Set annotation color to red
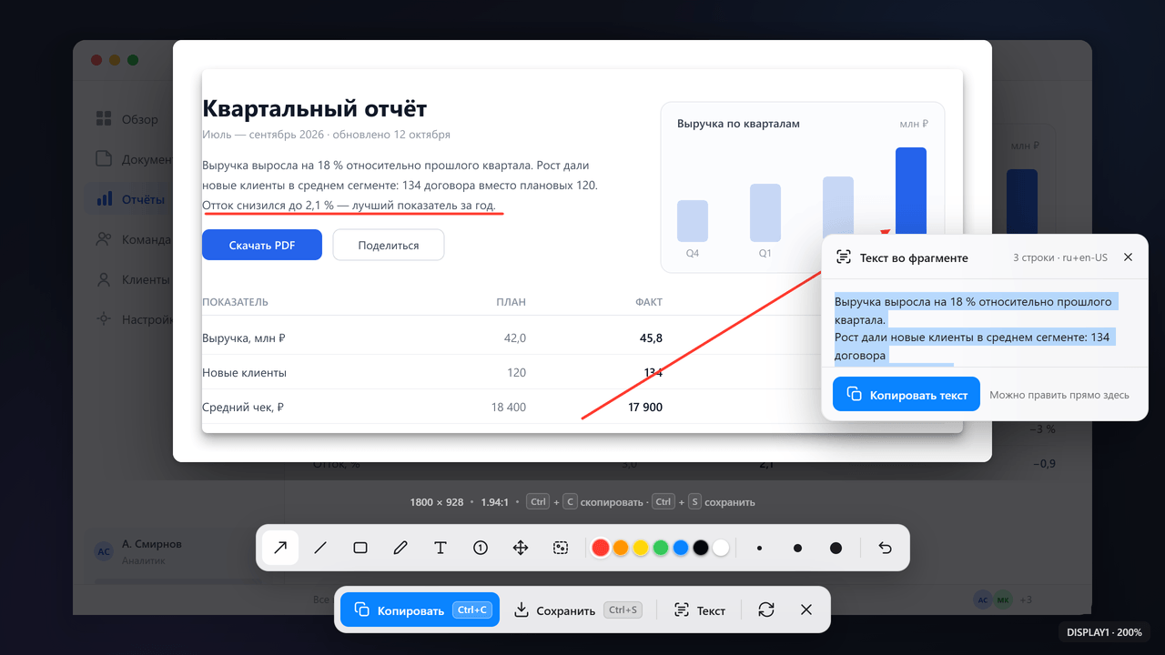This screenshot has height=655, width=1165. point(601,548)
